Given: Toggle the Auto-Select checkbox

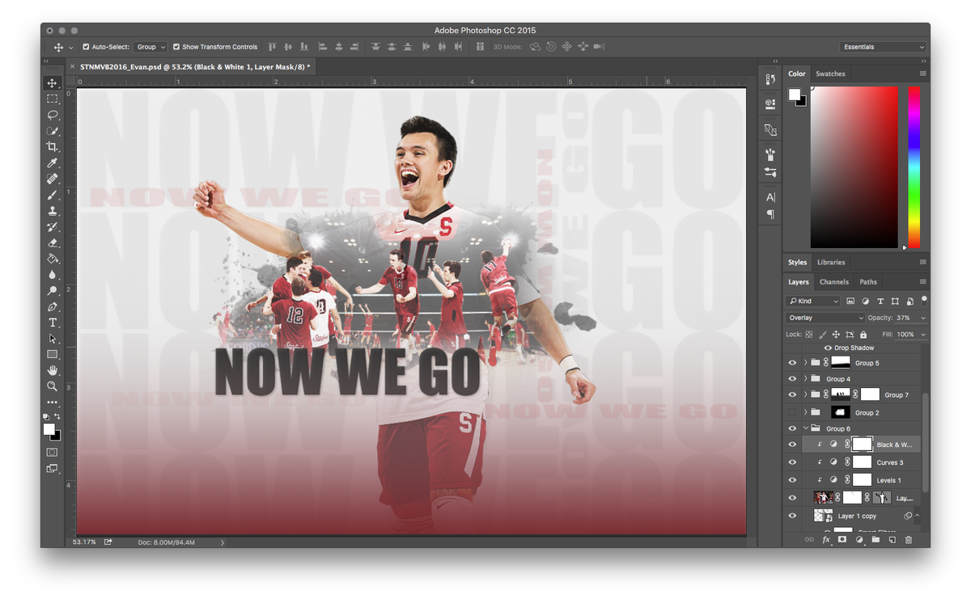Looking at the screenshot, I should (87, 47).
